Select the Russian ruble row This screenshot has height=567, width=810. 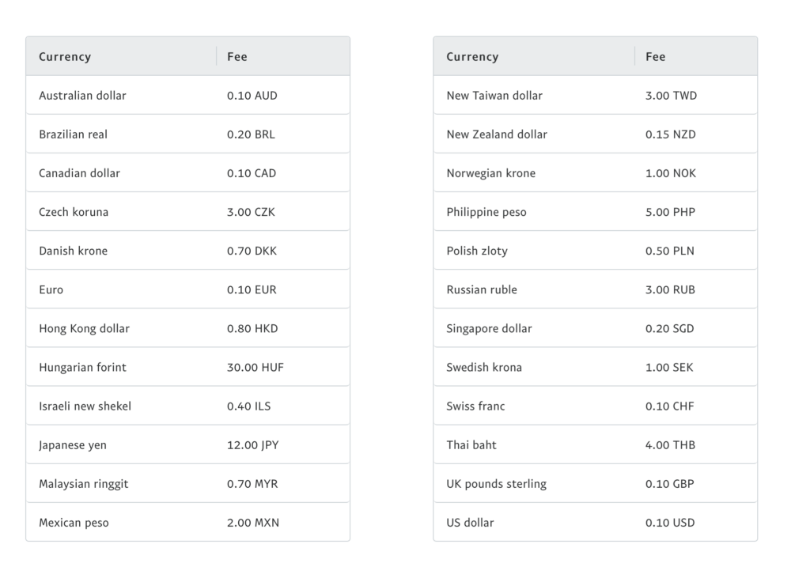(x=596, y=289)
